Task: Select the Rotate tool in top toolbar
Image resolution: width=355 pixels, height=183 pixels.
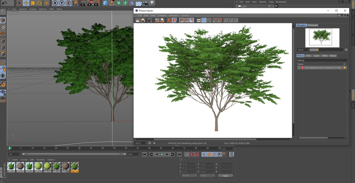Action: click(40, 3)
